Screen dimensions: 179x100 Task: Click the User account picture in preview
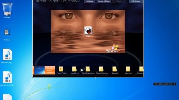[88, 30]
